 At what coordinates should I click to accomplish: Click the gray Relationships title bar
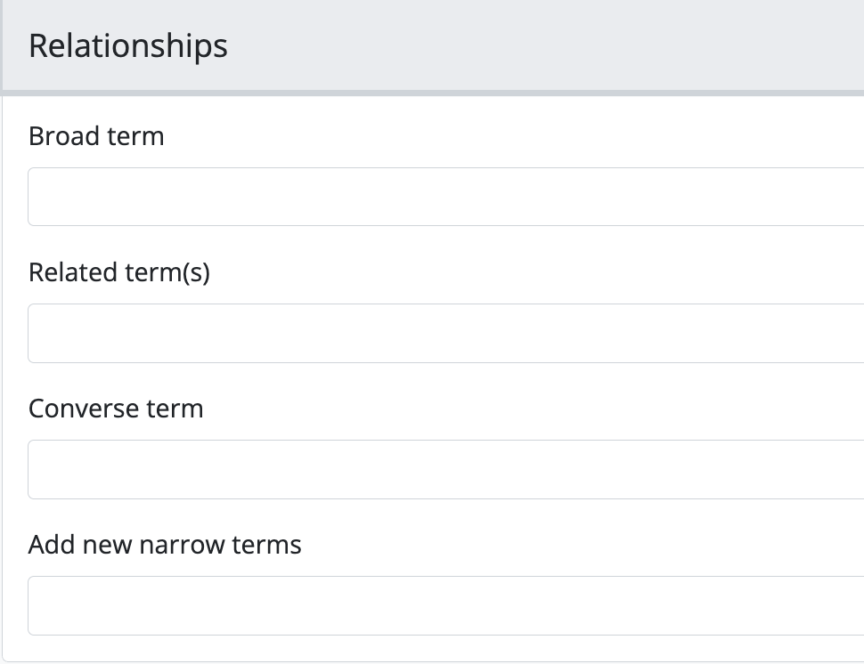pos(534,45)
